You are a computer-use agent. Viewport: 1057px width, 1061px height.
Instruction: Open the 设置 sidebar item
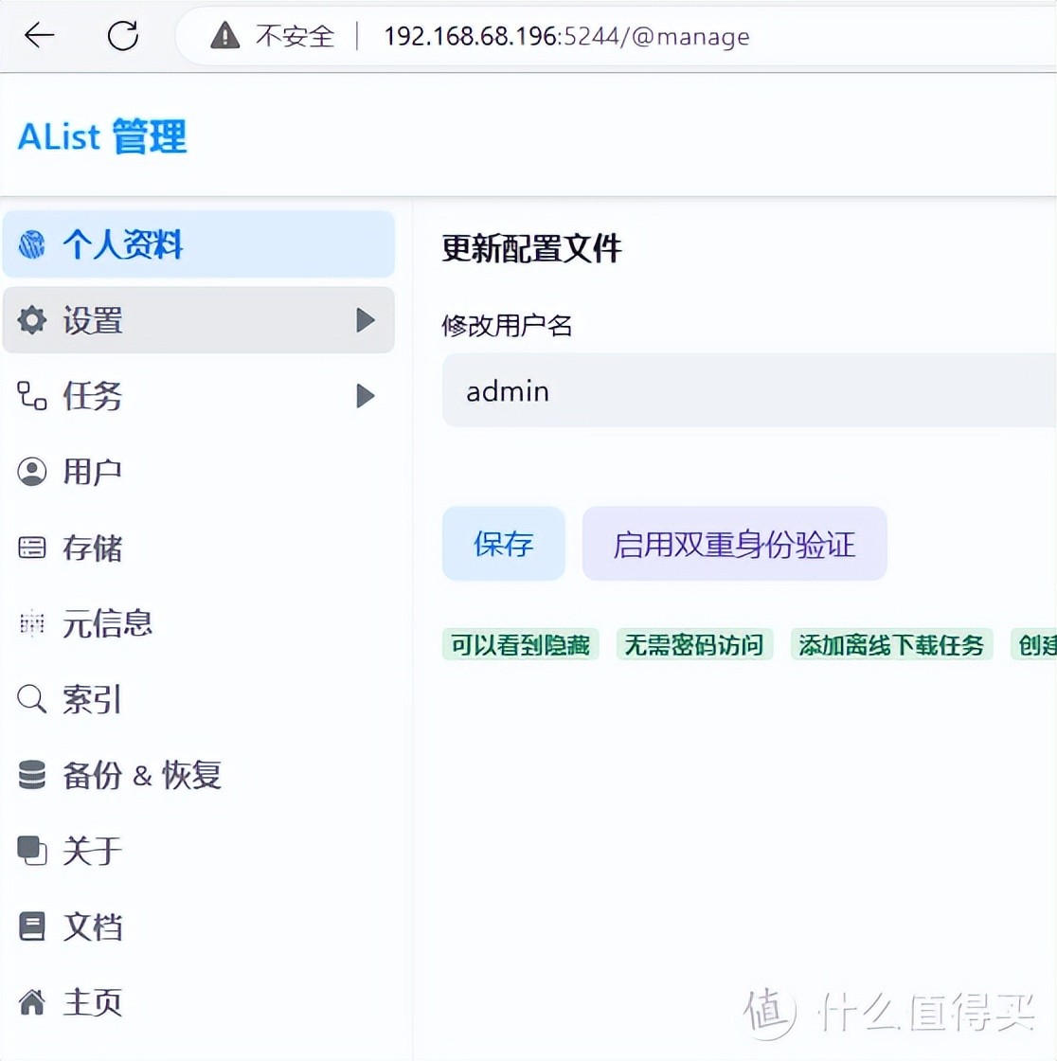coord(198,320)
